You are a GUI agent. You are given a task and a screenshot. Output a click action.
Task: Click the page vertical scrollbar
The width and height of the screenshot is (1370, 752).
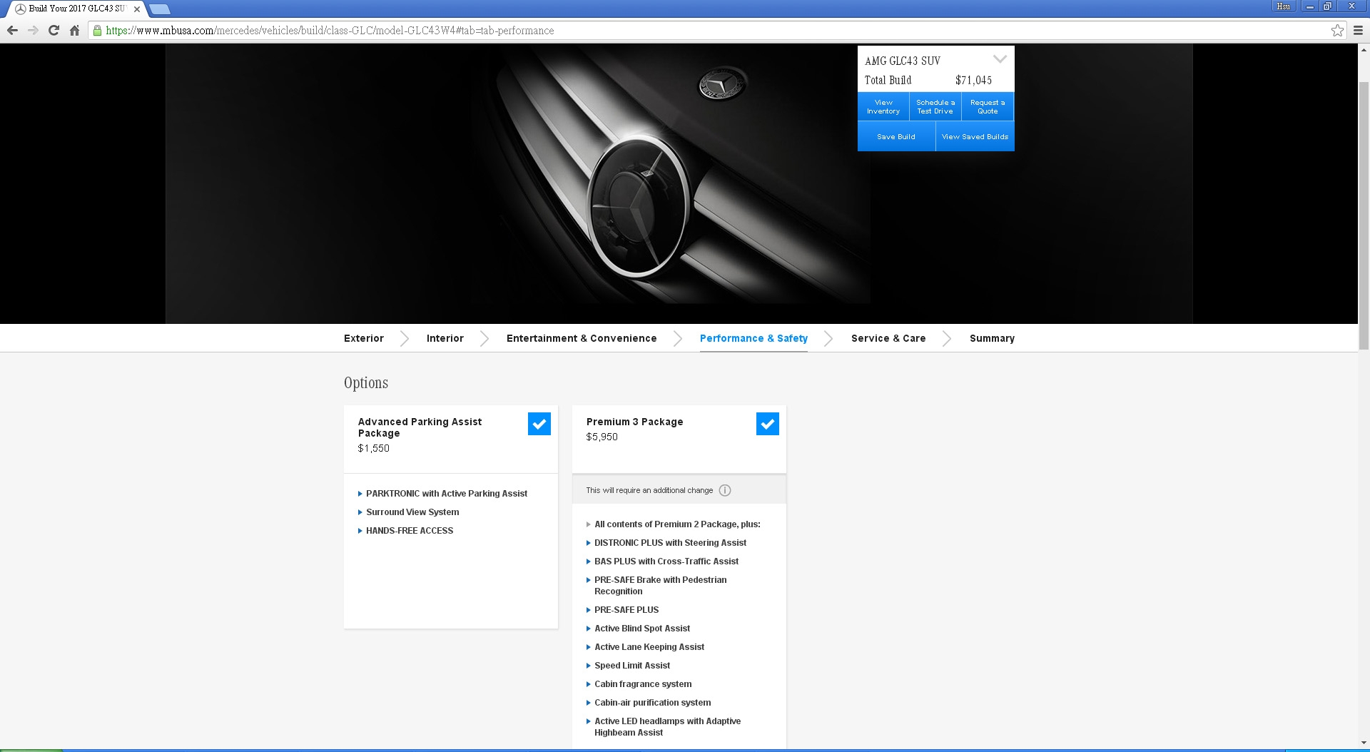[x=1364, y=214]
